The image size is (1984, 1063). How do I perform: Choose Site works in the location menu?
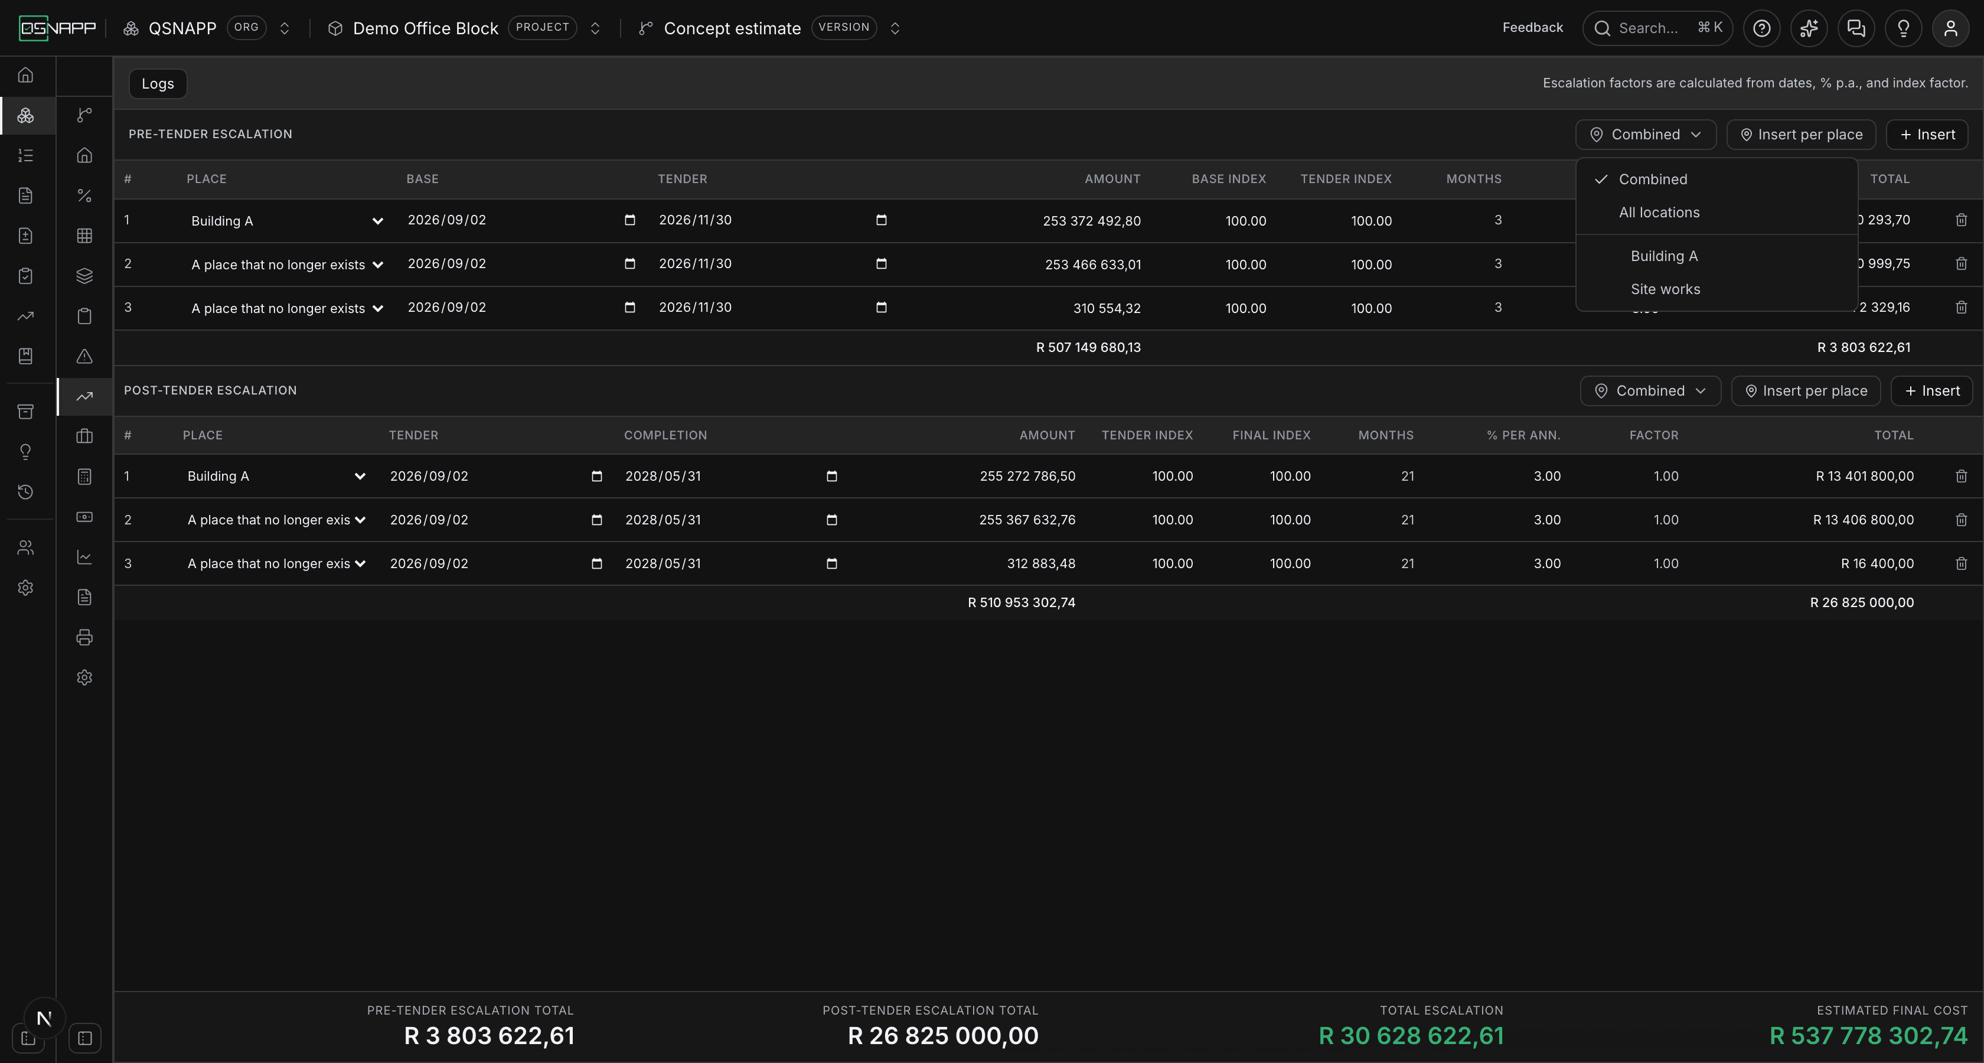pyautogui.click(x=1716, y=289)
